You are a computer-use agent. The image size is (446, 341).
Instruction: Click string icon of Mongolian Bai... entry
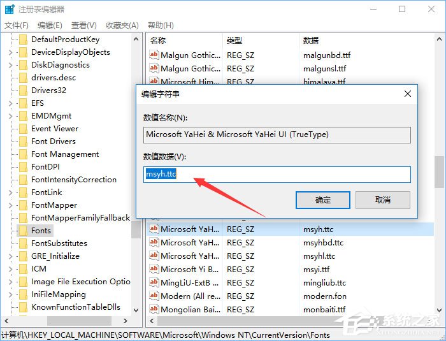[x=154, y=309]
